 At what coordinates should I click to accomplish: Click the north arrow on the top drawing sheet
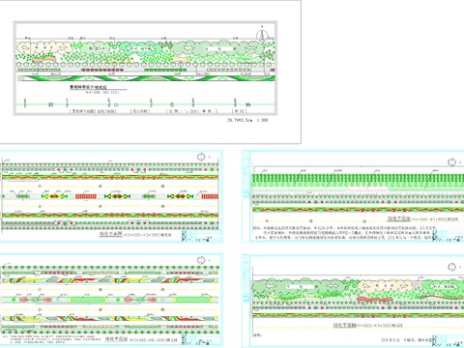coord(262,34)
